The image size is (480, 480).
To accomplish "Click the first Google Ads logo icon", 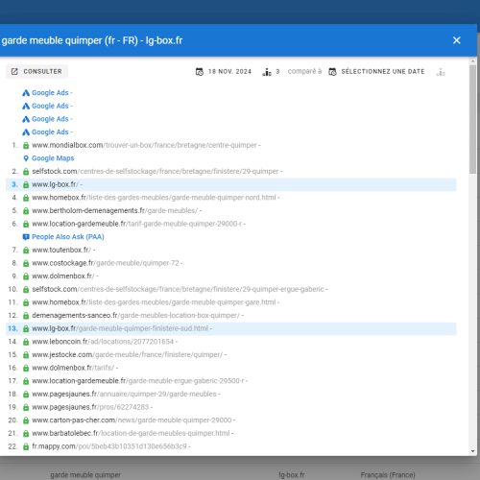I will coord(26,93).
